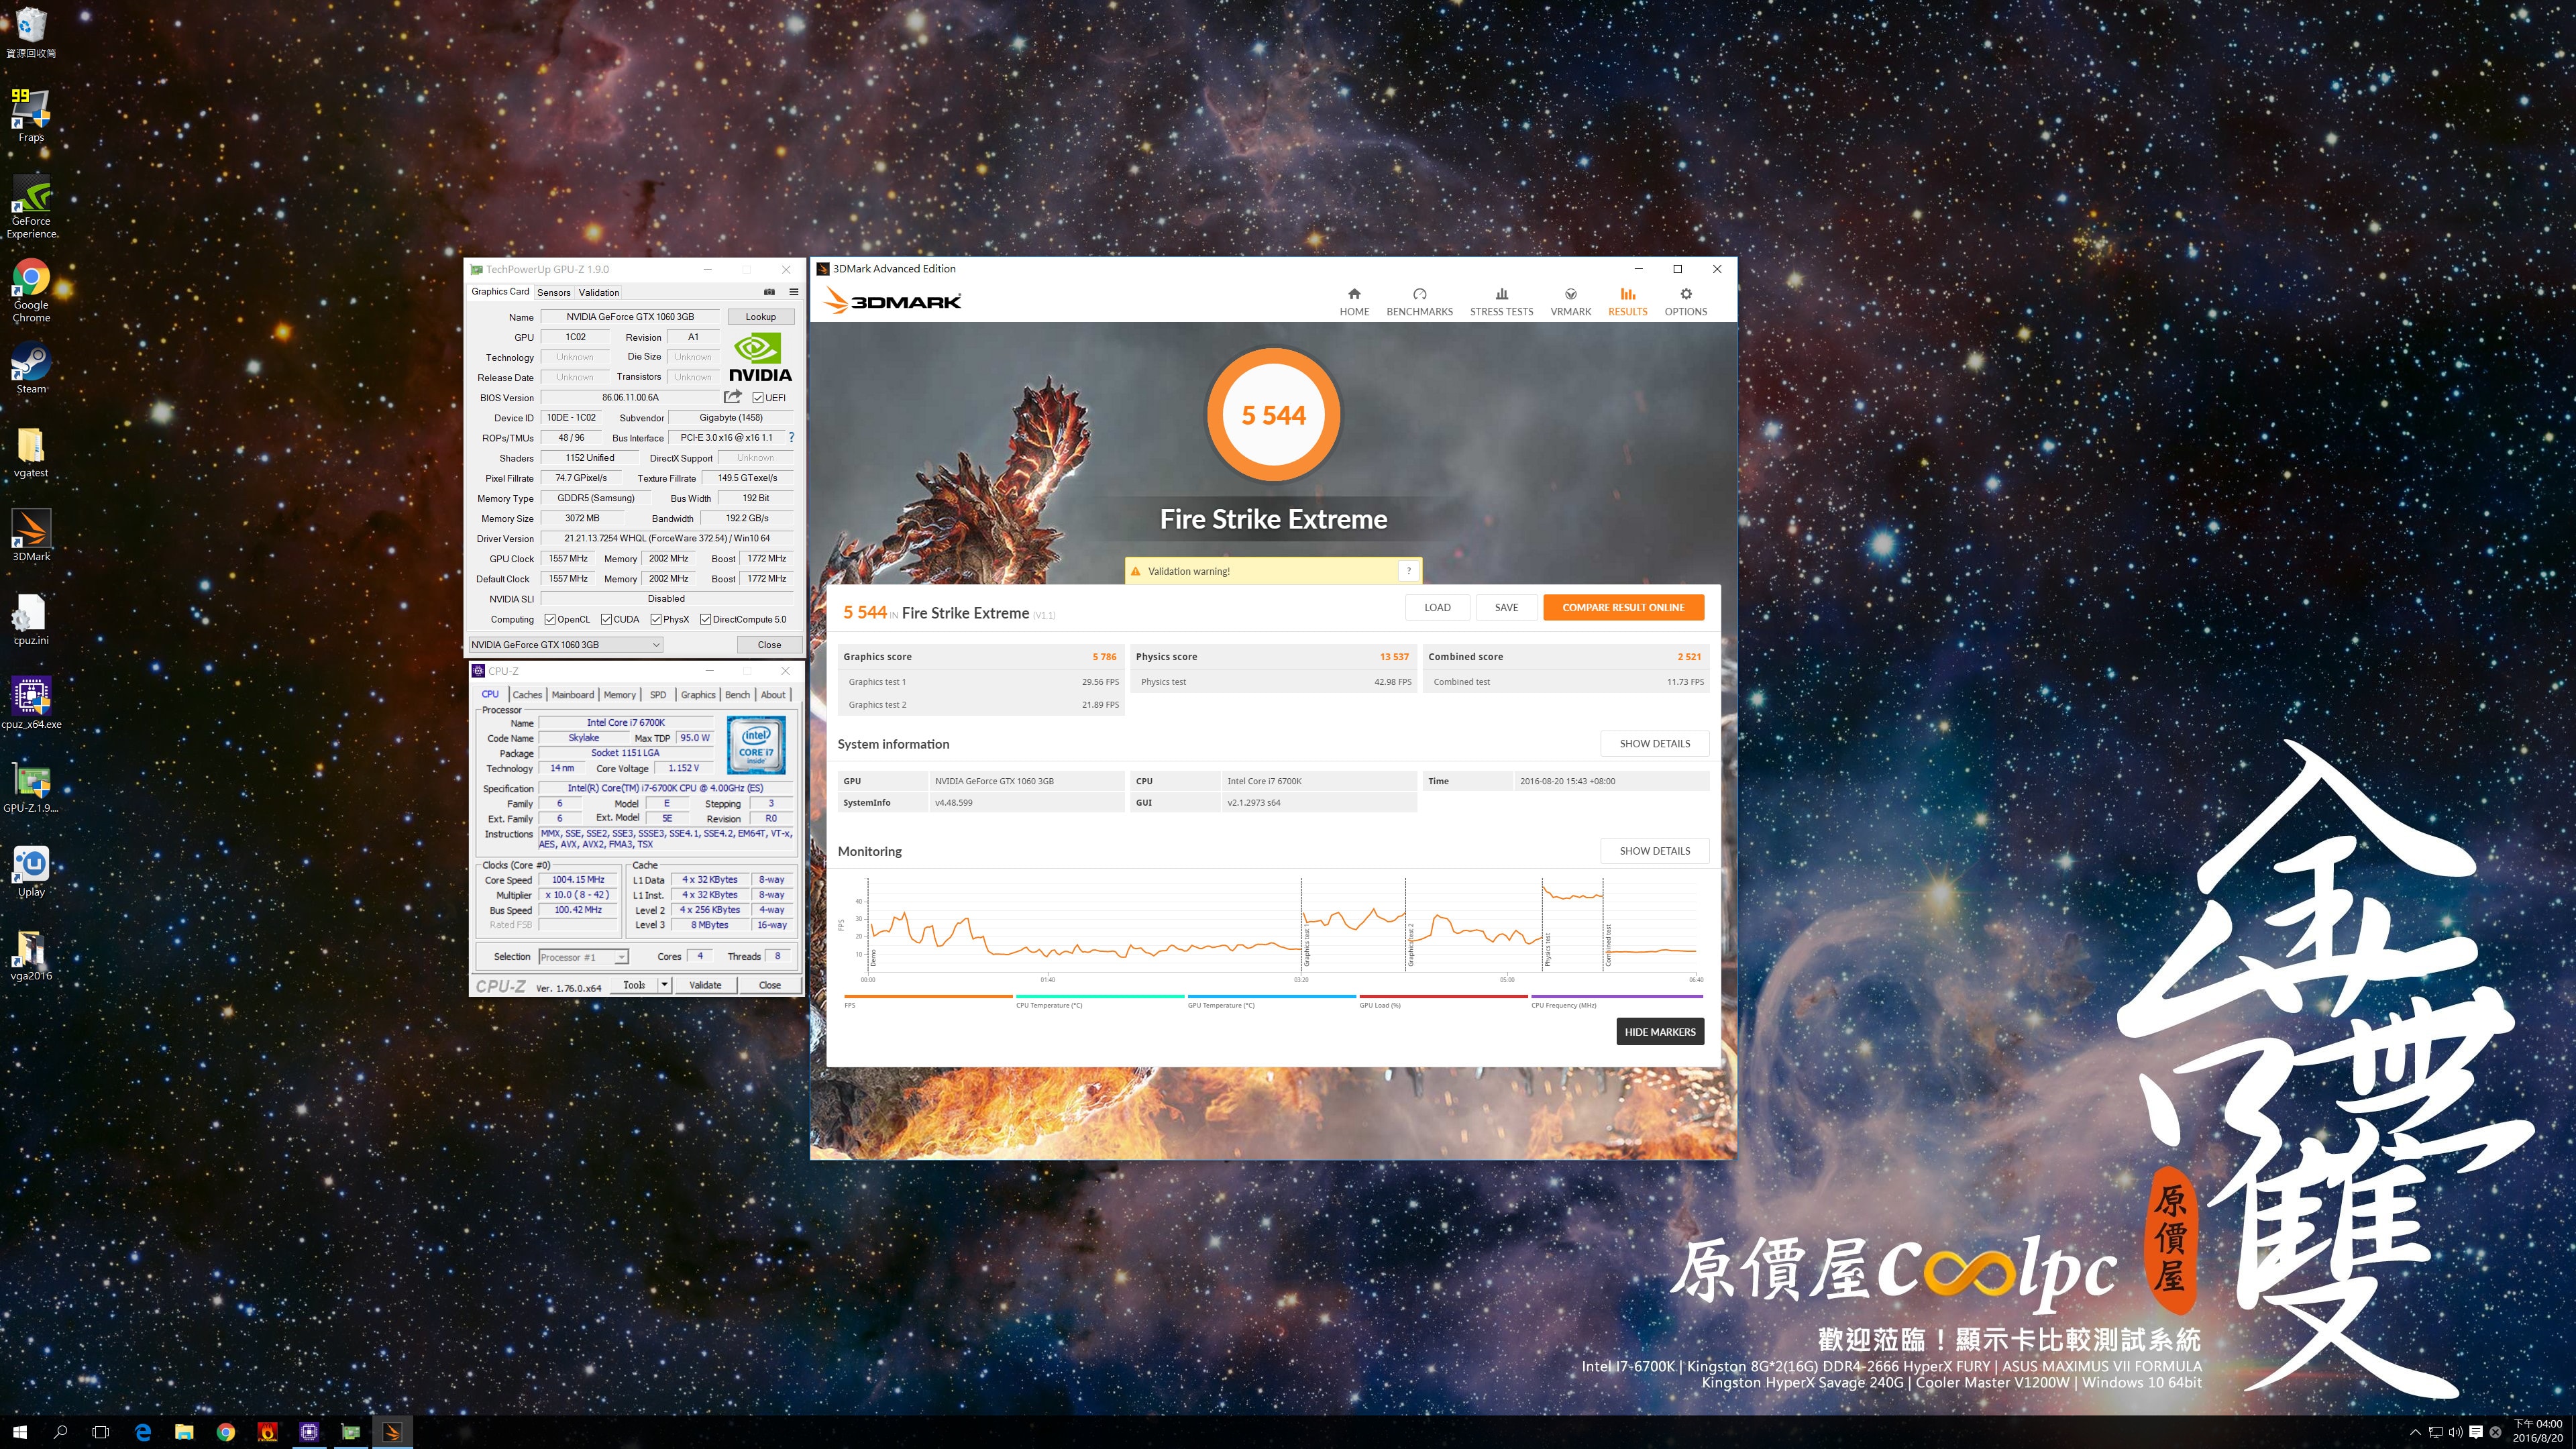Switch to the Sensors tab in GPU-Z

553,293
